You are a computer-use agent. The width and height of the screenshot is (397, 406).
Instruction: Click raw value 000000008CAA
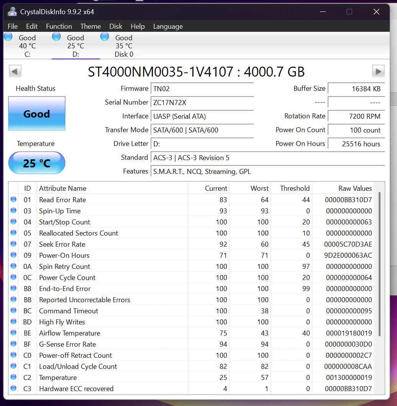[x=348, y=367]
